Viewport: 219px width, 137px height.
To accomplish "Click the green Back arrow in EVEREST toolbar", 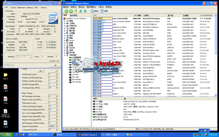I will pyautogui.click(x=66, y=11).
